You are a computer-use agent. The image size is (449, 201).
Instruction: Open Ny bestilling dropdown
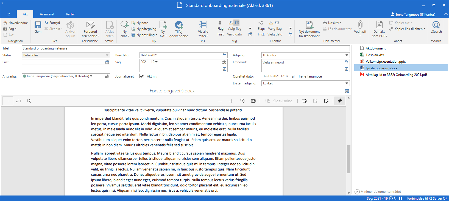(144, 35)
